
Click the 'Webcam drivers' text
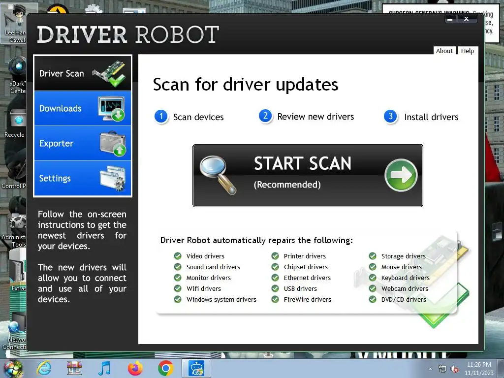[405, 288]
